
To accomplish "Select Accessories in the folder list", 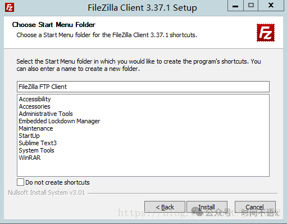I will (x=35, y=106).
